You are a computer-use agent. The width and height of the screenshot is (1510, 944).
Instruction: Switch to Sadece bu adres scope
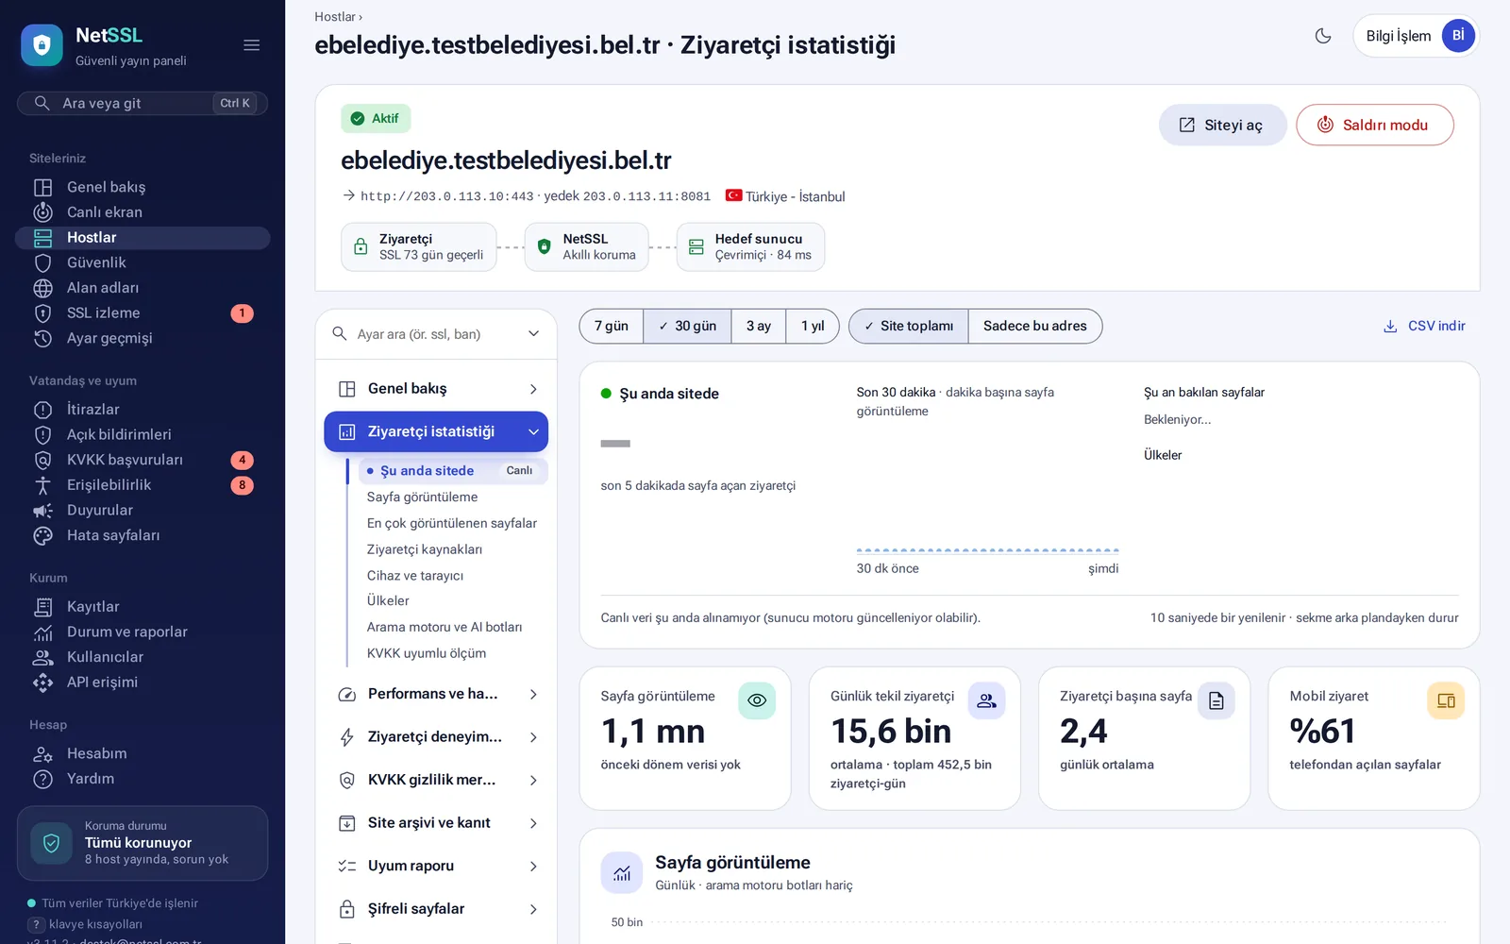tap(1035, 326)
